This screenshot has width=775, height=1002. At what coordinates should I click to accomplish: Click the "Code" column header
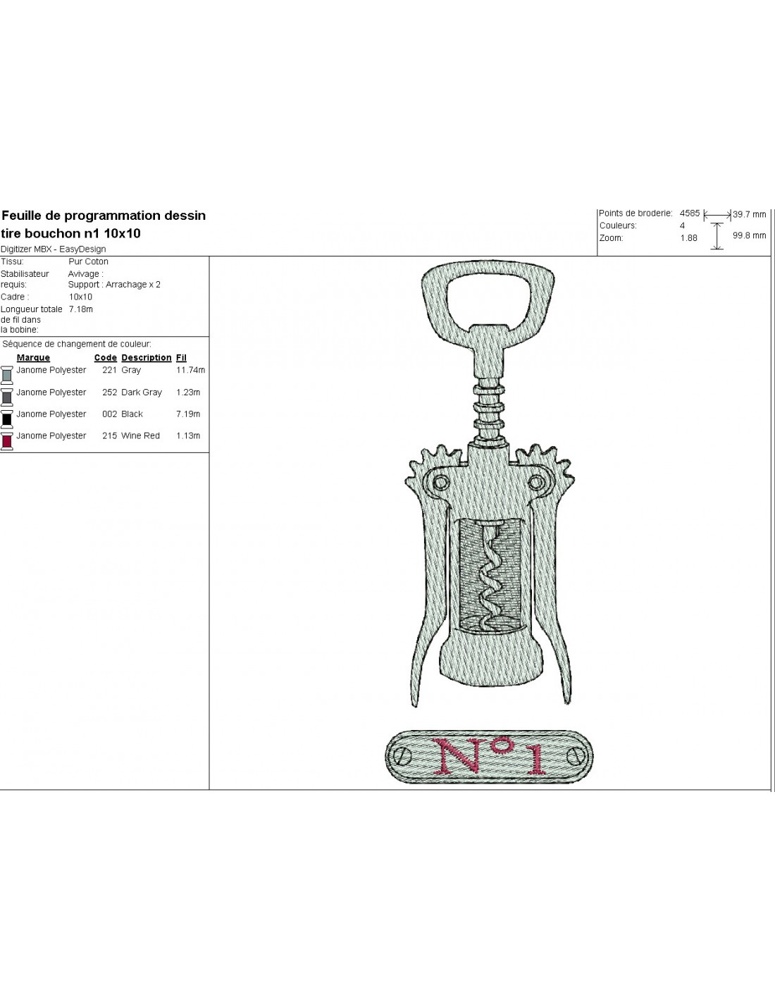click(x=105, y=358)
